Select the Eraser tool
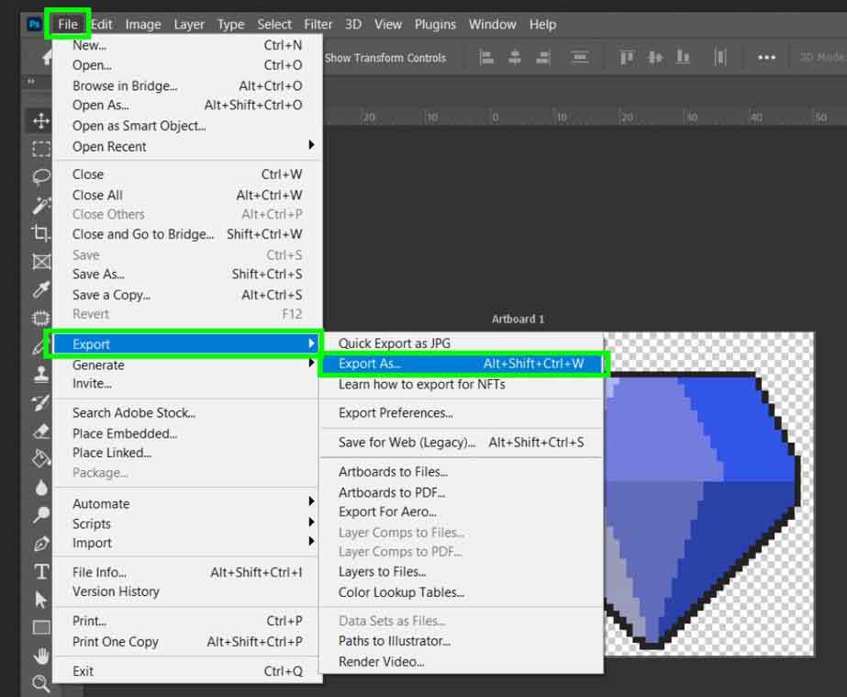The width and height of the screenshot is (847, 697). click(x=41, y=431)
